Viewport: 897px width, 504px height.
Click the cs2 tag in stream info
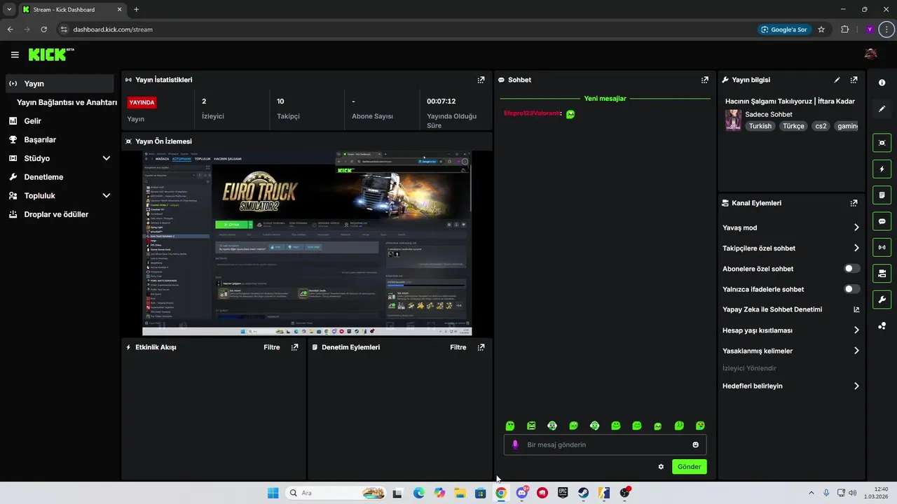pos(821,126)
